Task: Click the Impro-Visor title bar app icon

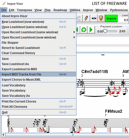Action: 4,4
